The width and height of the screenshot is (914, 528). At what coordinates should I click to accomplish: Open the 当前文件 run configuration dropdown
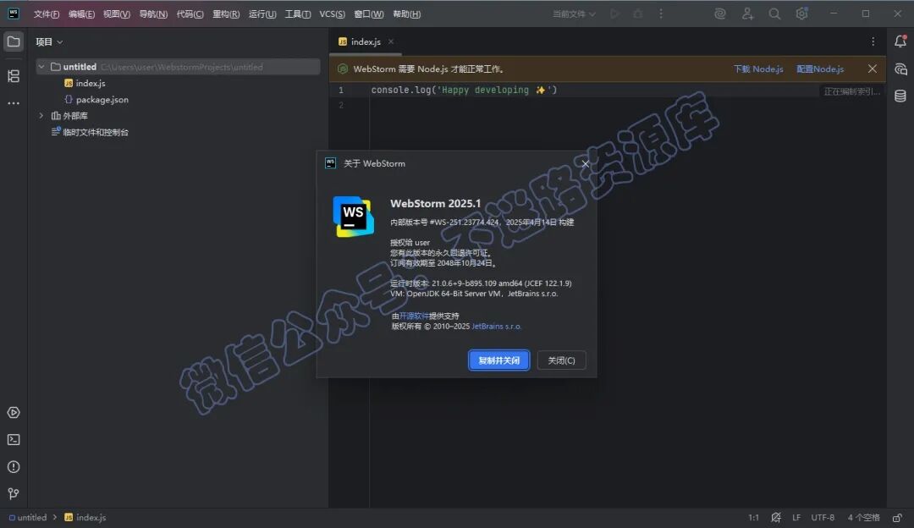(x=574, y=14)
